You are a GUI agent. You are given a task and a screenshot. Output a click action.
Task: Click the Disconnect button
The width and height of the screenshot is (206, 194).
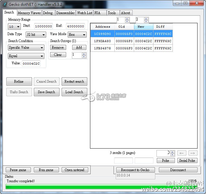tap(178, 170)
